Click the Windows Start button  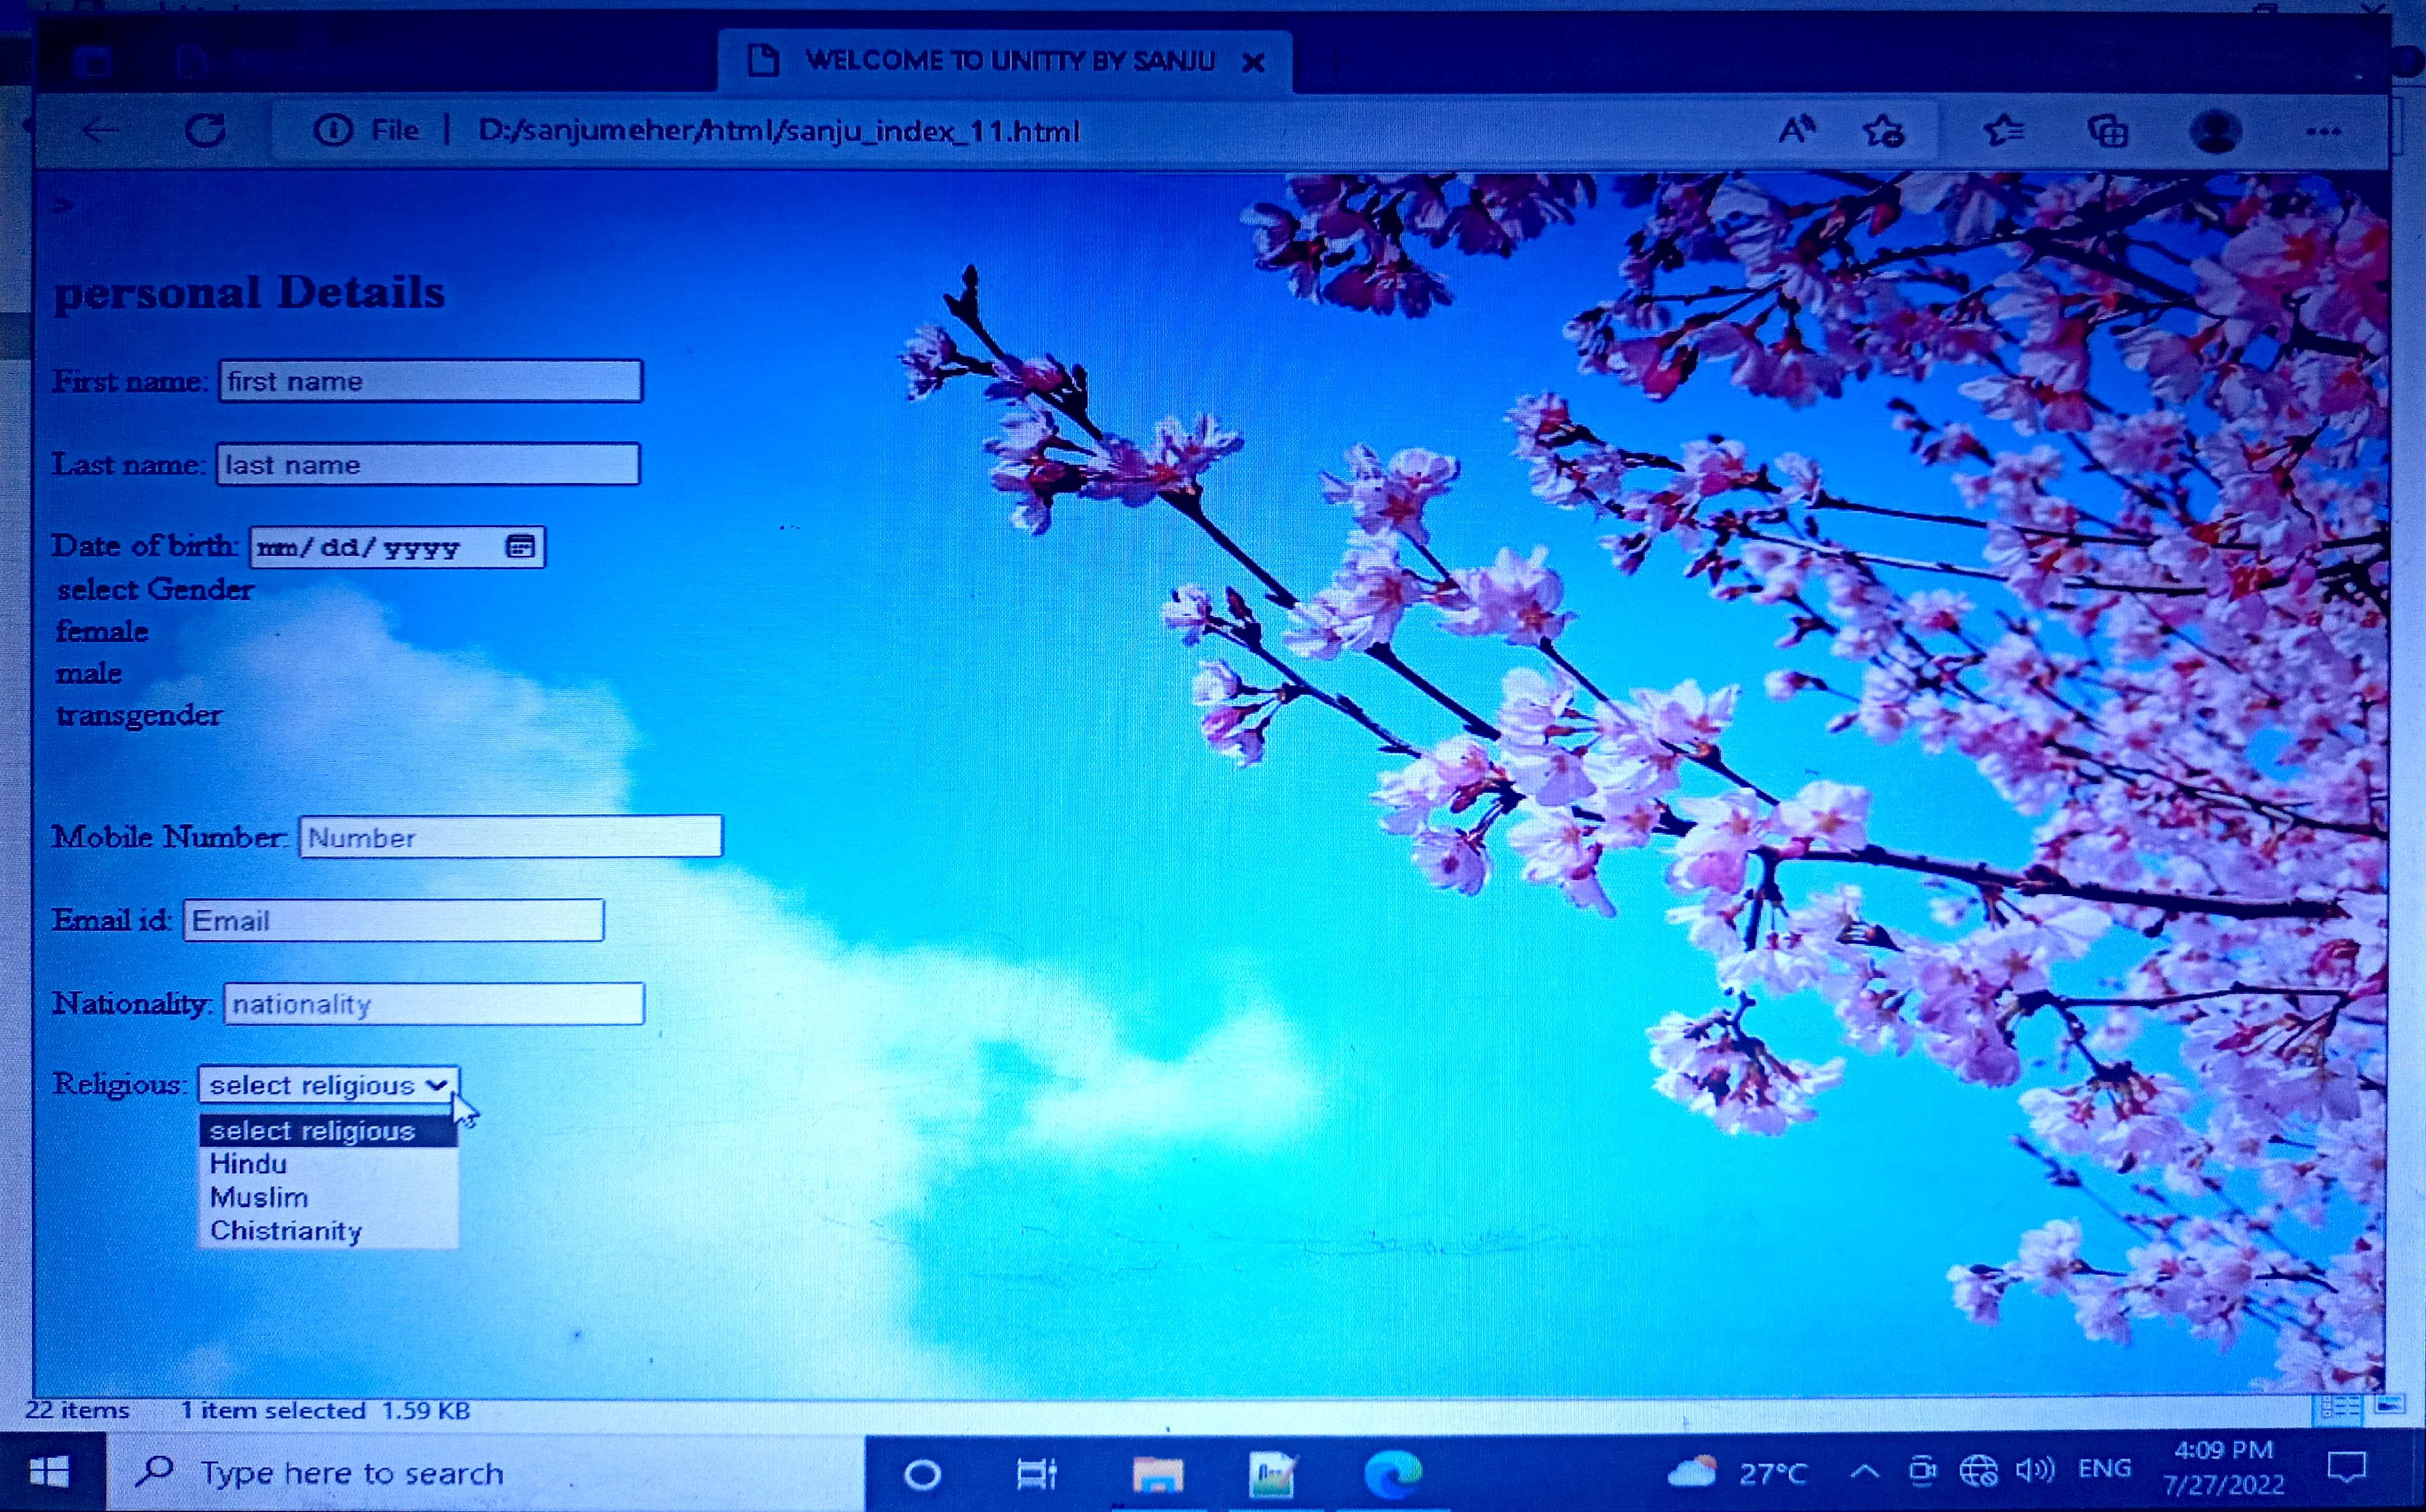tap(50, 1472)
